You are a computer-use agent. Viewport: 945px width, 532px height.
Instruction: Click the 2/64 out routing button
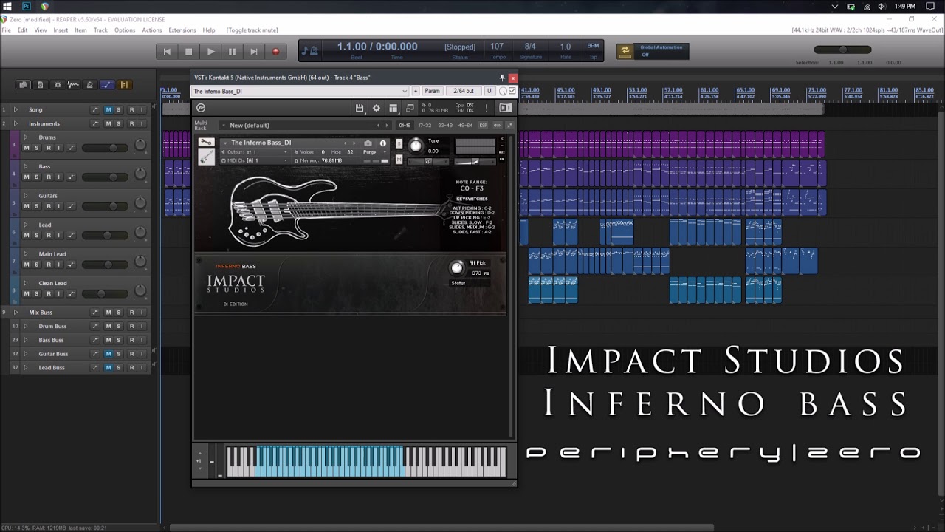[x=464, y=91]
